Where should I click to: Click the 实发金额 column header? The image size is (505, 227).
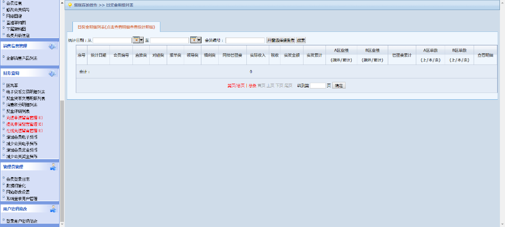[x=291, y=55]
